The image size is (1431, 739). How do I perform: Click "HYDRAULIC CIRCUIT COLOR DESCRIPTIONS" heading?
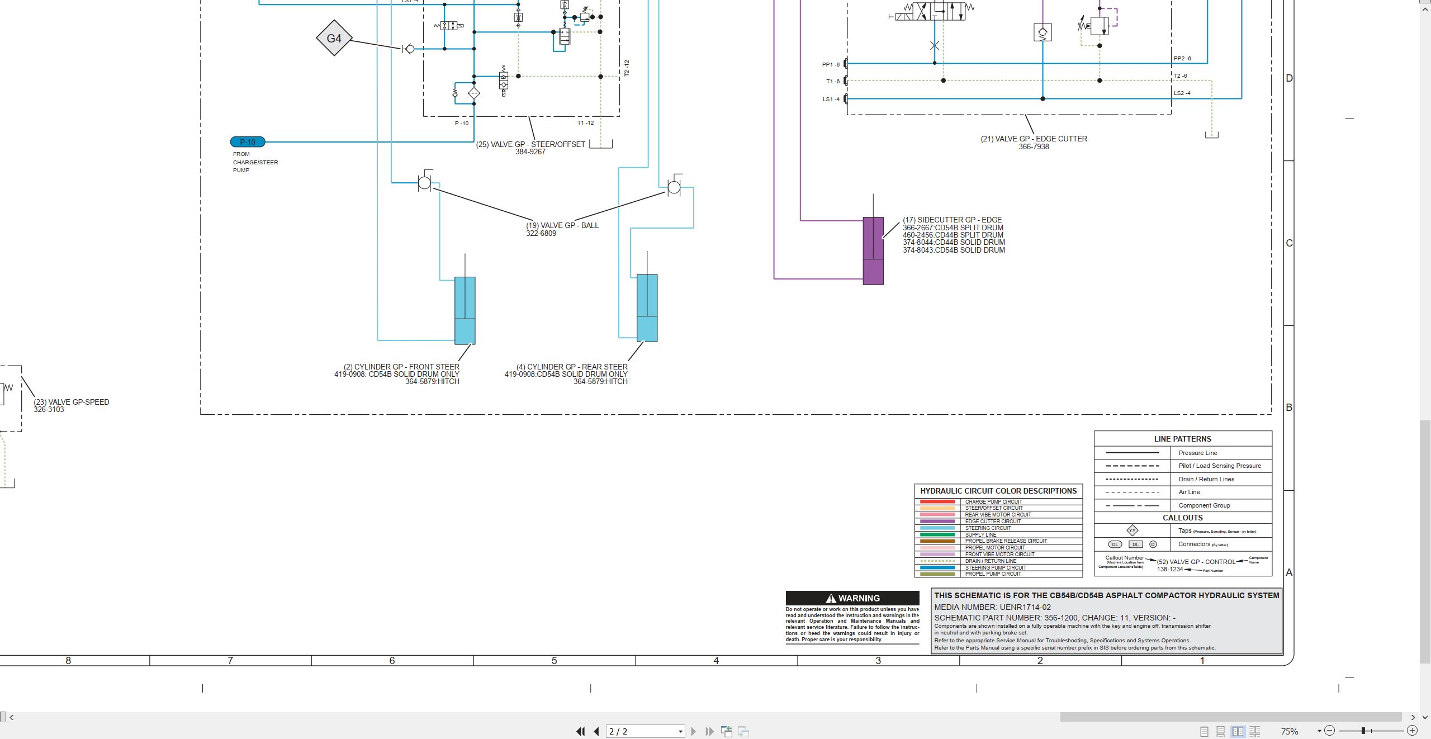(998, 491)
